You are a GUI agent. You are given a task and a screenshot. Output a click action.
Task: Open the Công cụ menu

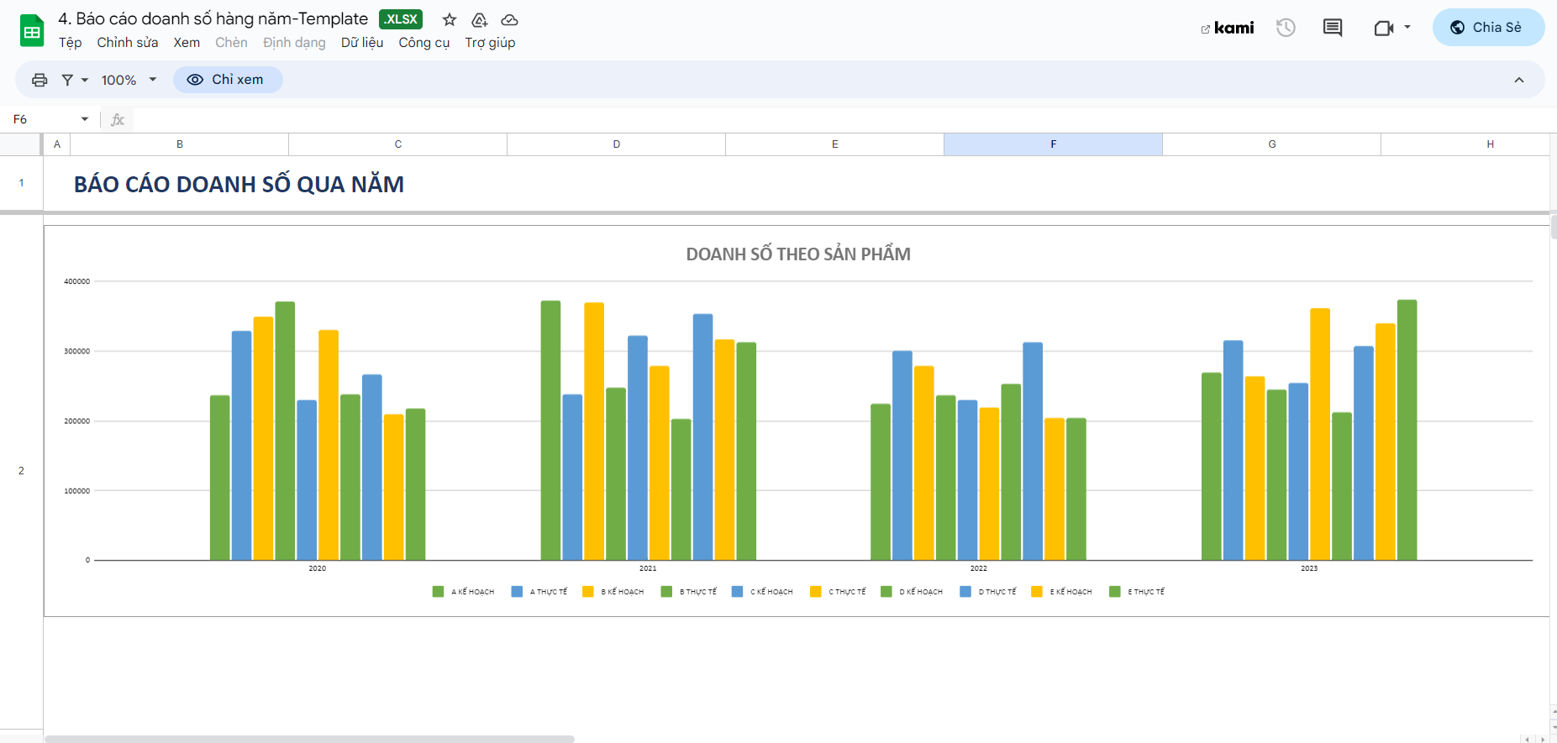pos(424,42)
